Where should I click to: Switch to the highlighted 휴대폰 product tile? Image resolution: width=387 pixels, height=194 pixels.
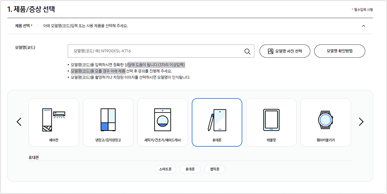(217, 122)
